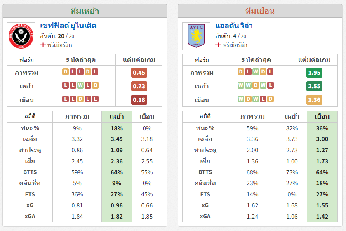The height and width of the screenshot is (231, 346).
Task: Click England flag icon under Aston Villa
Action: coord(218,45)
